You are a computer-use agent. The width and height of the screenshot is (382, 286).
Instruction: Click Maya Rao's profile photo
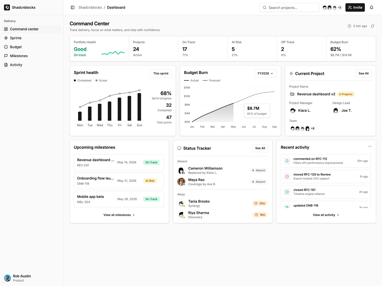pyautogui.click(x=181, y=182)
